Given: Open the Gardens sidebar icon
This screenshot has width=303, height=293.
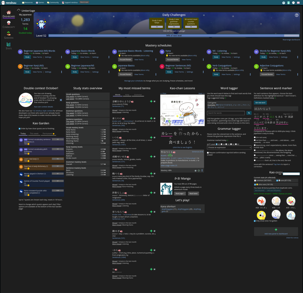Looking at the screenshot, I should 8,35.
